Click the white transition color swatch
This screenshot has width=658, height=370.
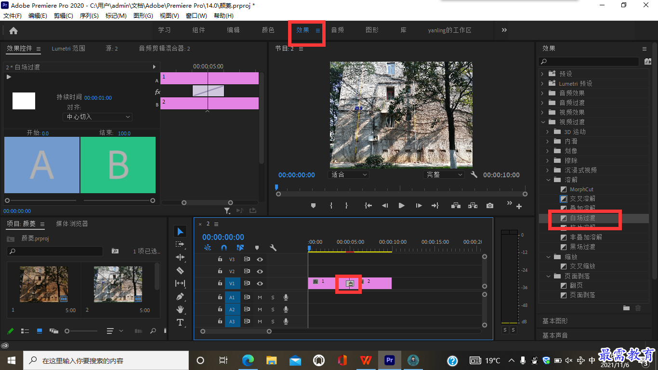(24, 101)
